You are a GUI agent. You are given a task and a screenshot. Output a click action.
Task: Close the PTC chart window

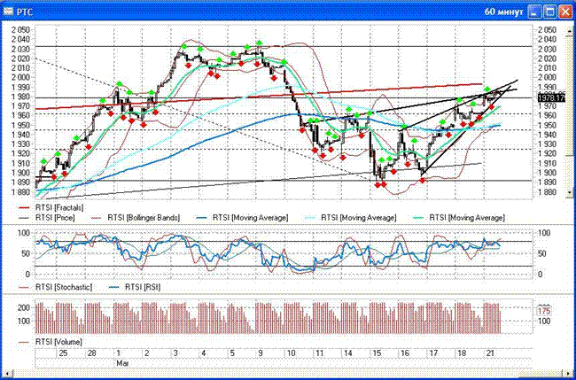point(564,12)
